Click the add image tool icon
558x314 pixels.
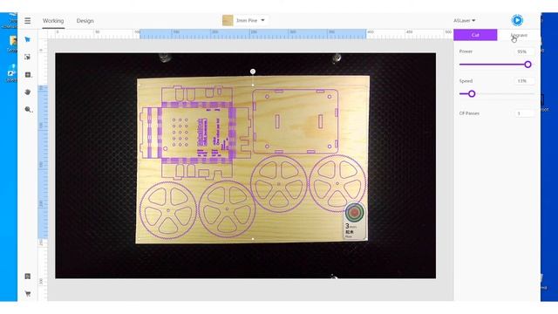(28, 75)
